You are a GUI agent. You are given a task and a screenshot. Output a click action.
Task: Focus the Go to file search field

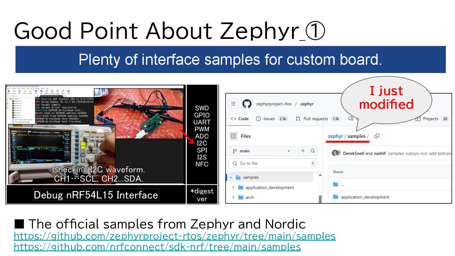(x=273, y=163)
